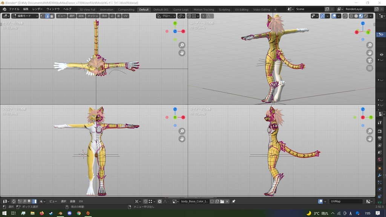Pin the image with pin icon

click(x=233, y=201)
